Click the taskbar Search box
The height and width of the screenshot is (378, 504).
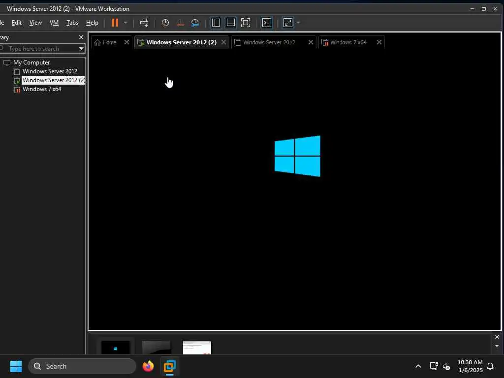pyautogui.click(x=82, y=366)
